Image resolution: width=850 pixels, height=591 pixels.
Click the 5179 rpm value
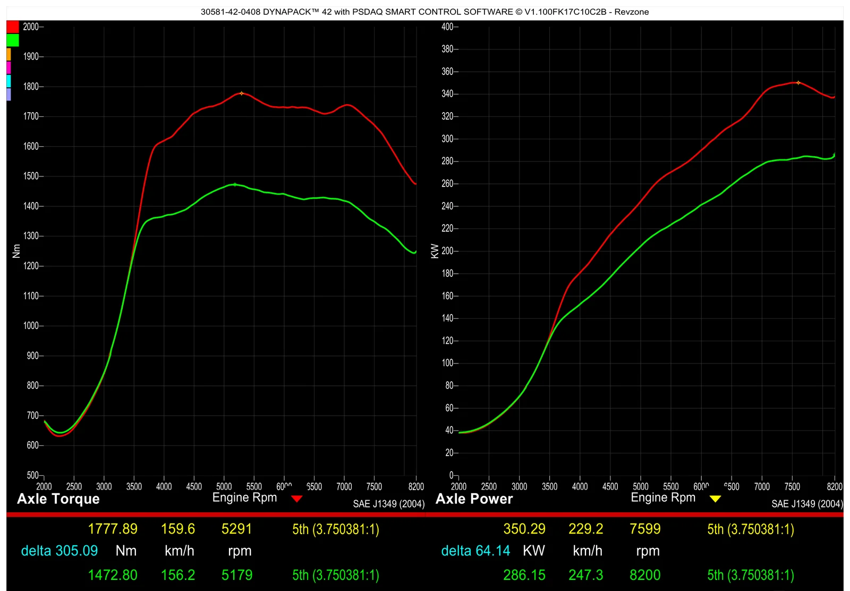click(x=237, y=575)
